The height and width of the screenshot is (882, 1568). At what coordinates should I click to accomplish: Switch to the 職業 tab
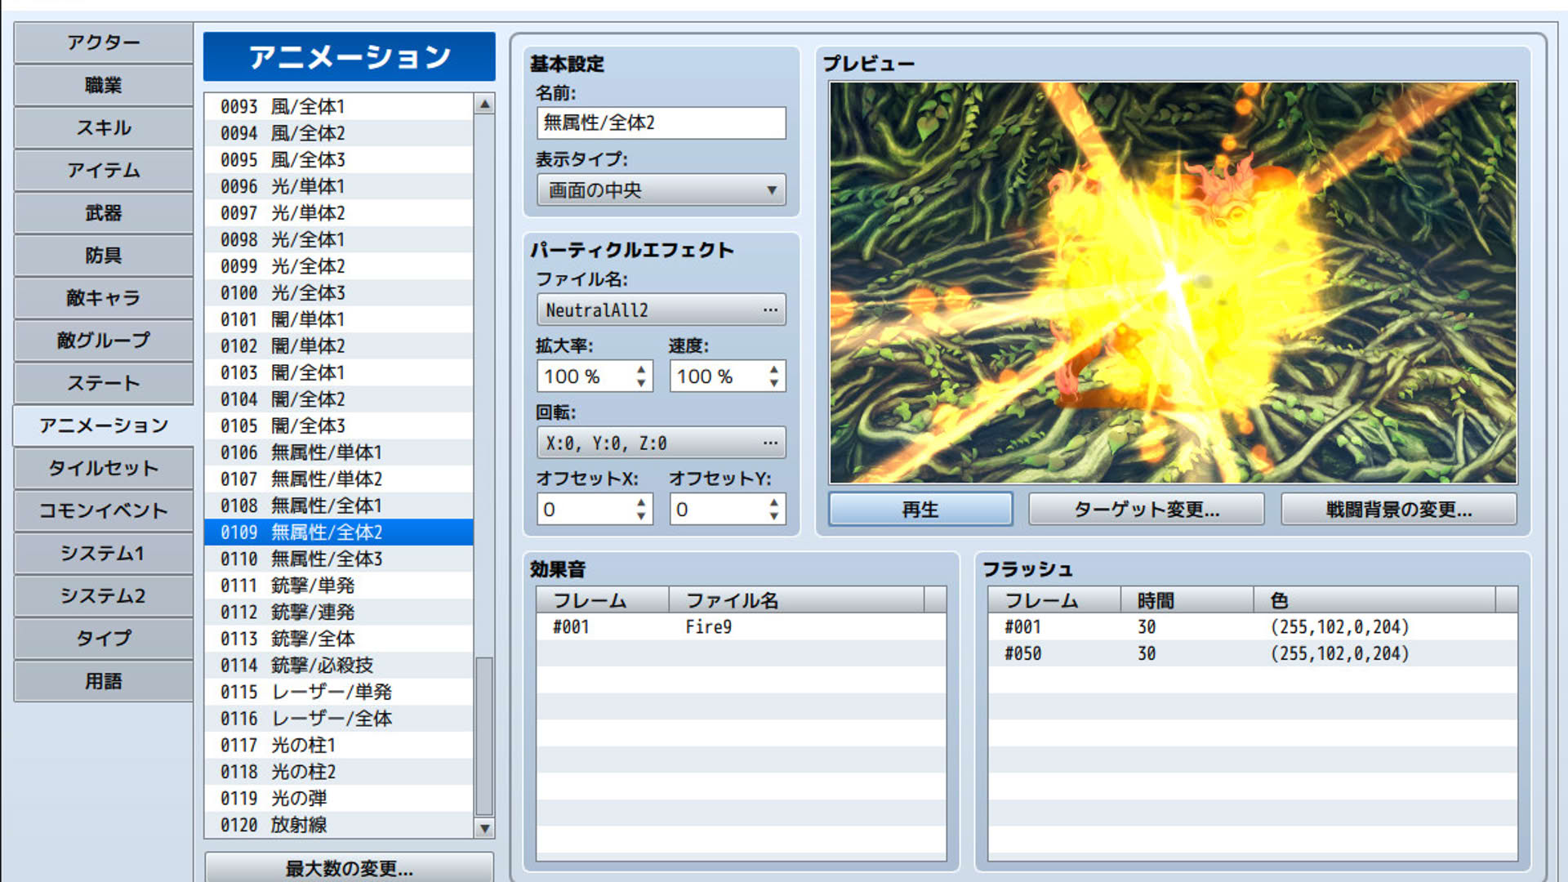104,85
